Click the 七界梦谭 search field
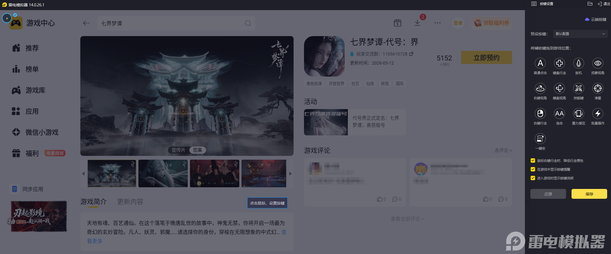Image resolution: width=611 pixels, height=254 pixels. pos(176,23)
